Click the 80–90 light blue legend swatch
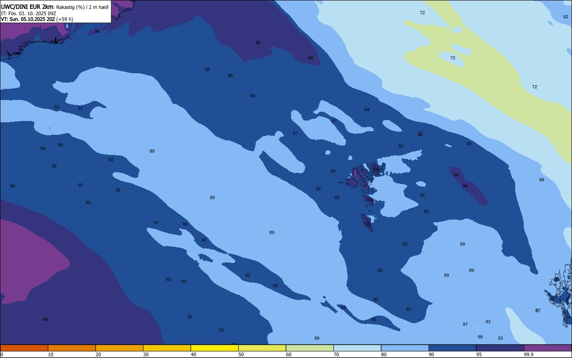Screen dimensions: 572x358 pyautogui.click(x=405, y=348)
